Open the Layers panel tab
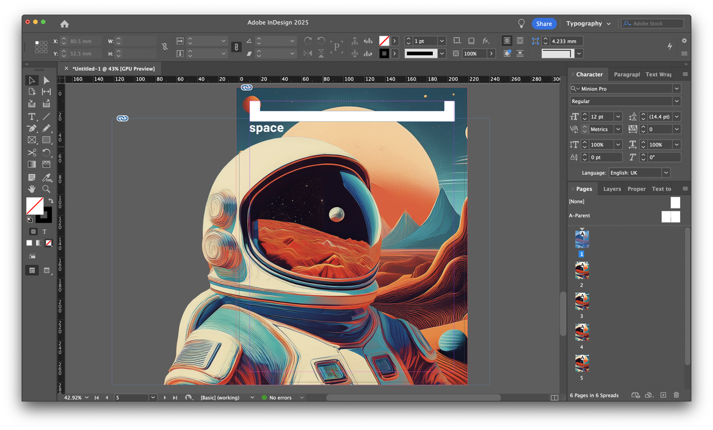Image resolution: width=713 pixels, height=430 pixels. point(612,189)
